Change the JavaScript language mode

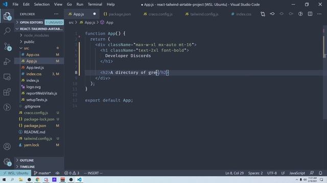tap(297, 173)
